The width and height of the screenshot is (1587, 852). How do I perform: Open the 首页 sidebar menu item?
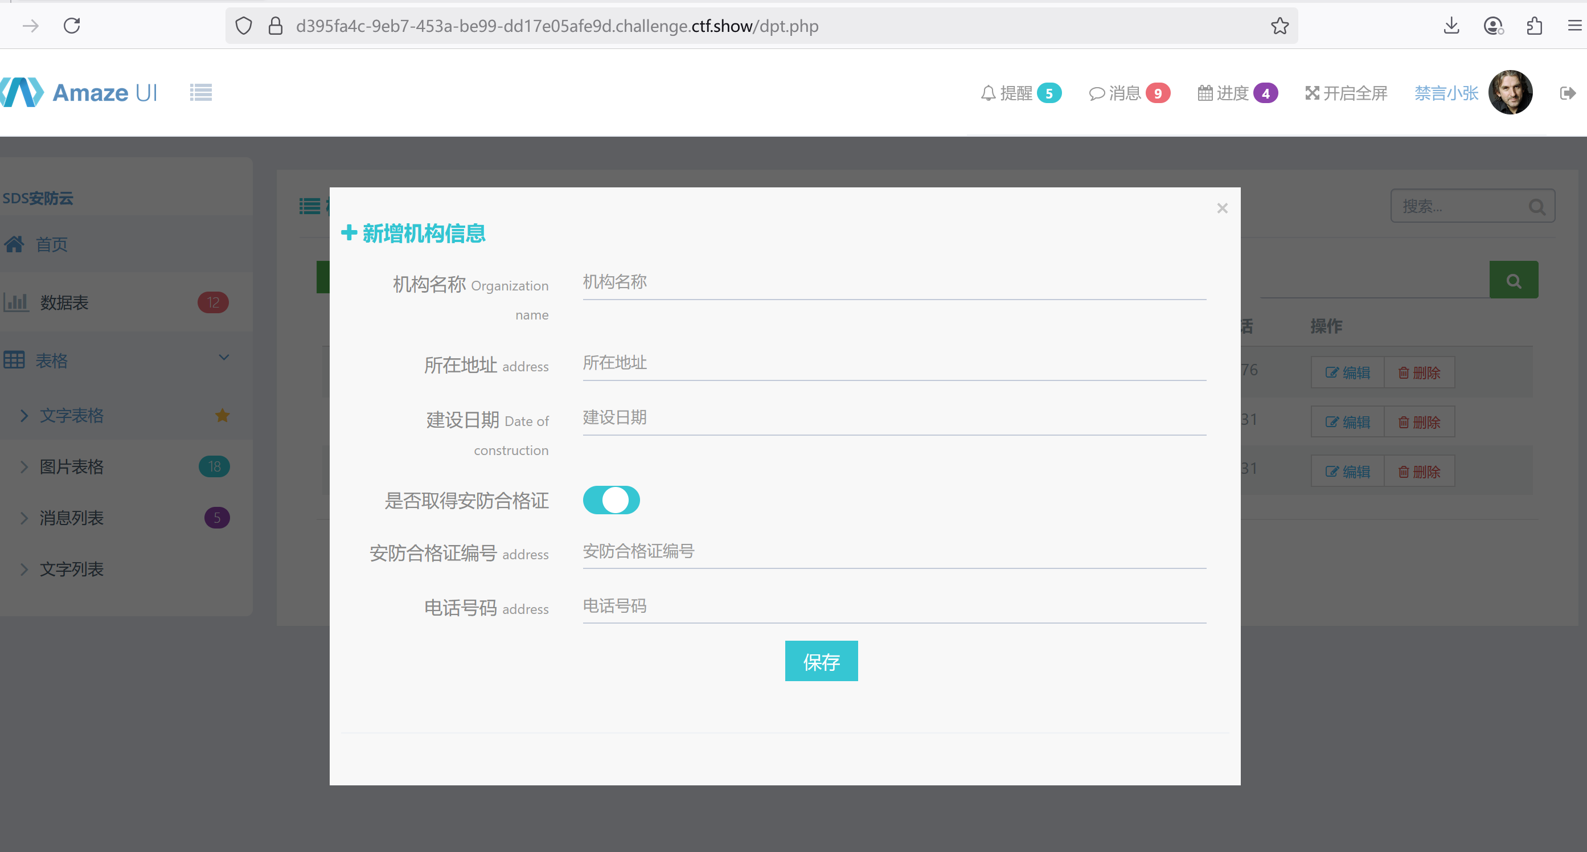51,244
